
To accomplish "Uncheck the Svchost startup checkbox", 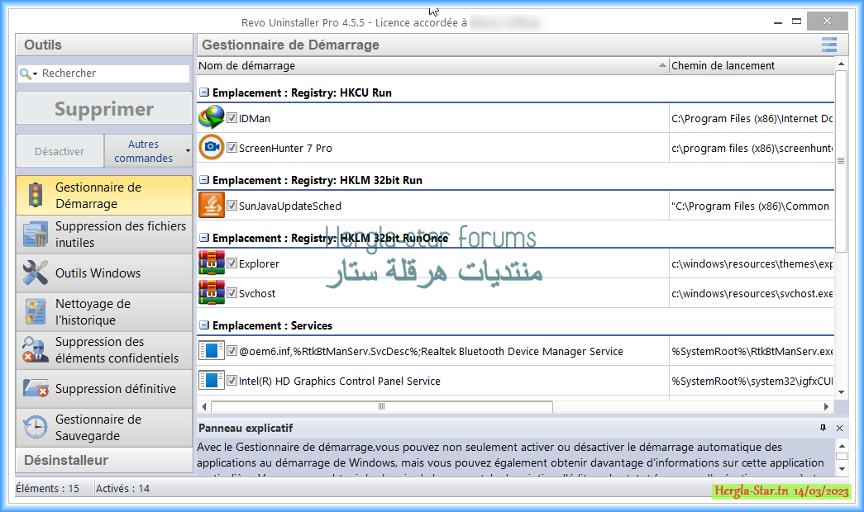I will pos(232,293).
